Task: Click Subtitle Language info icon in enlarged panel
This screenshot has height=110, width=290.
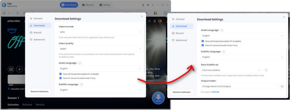Action: point(224,52)
